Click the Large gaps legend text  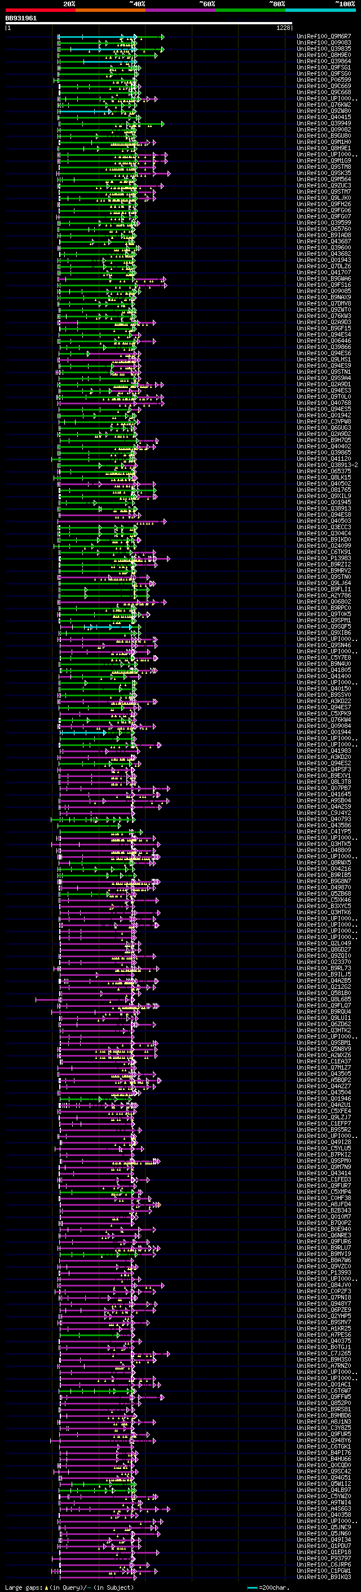(70, 1587)
